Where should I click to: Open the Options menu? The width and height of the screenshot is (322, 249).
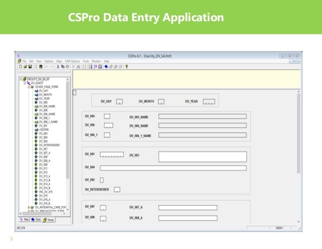(48, 61)
